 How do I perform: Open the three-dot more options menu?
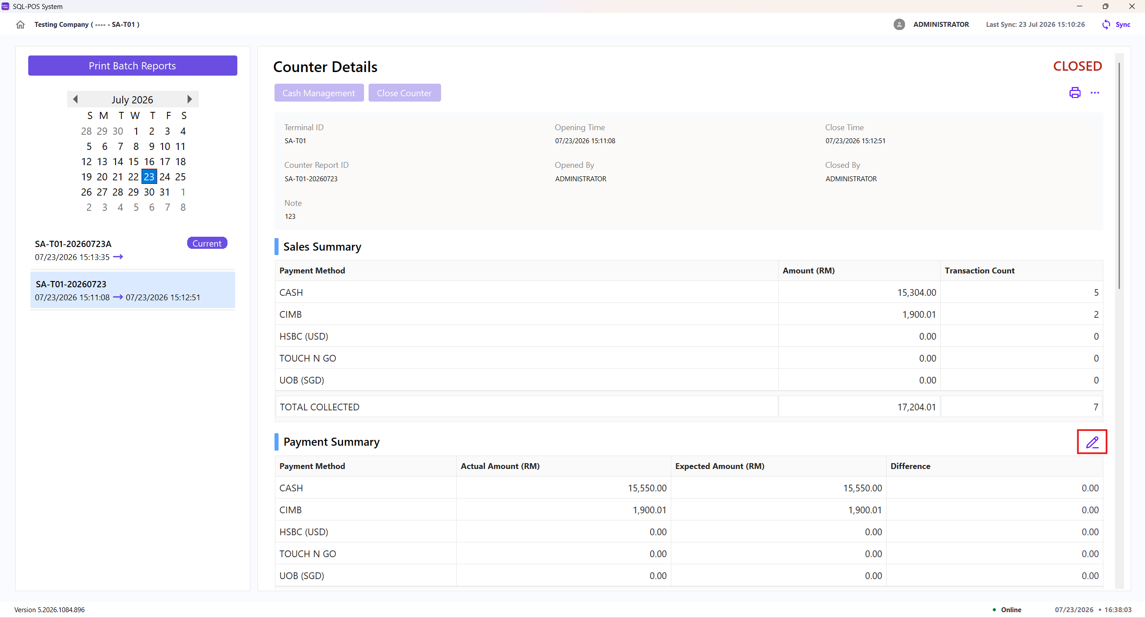1095,93
